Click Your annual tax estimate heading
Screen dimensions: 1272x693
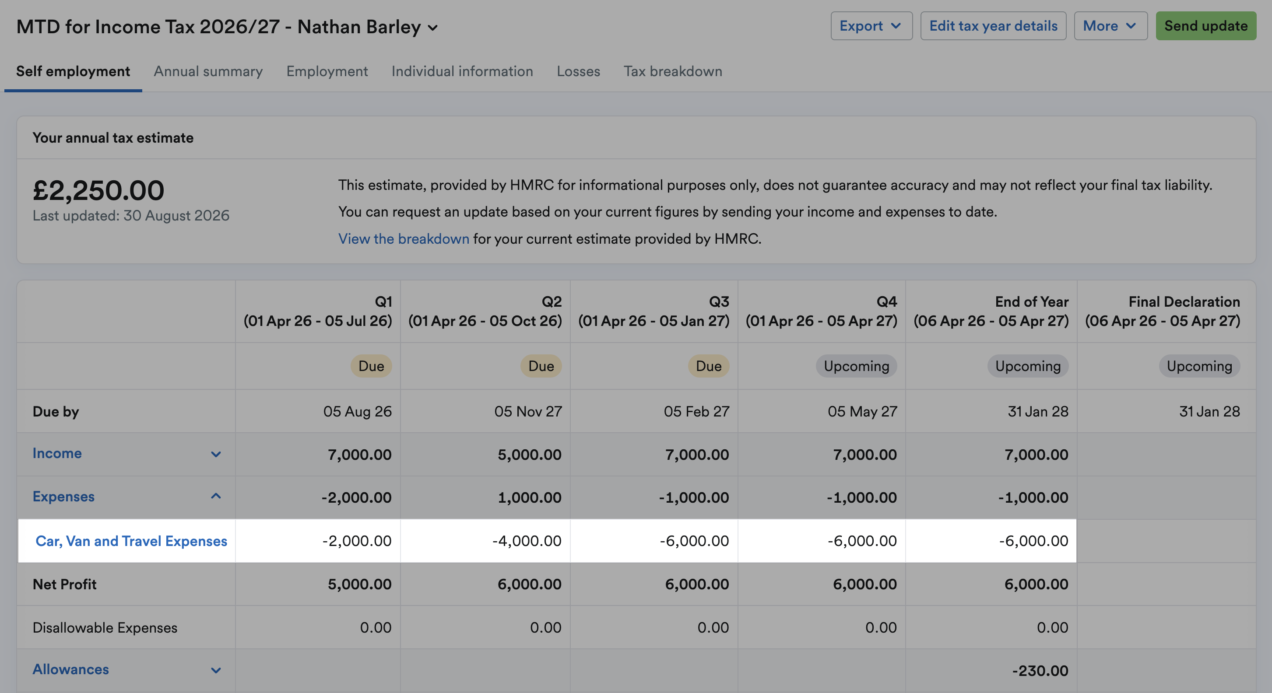coord(113,138)
